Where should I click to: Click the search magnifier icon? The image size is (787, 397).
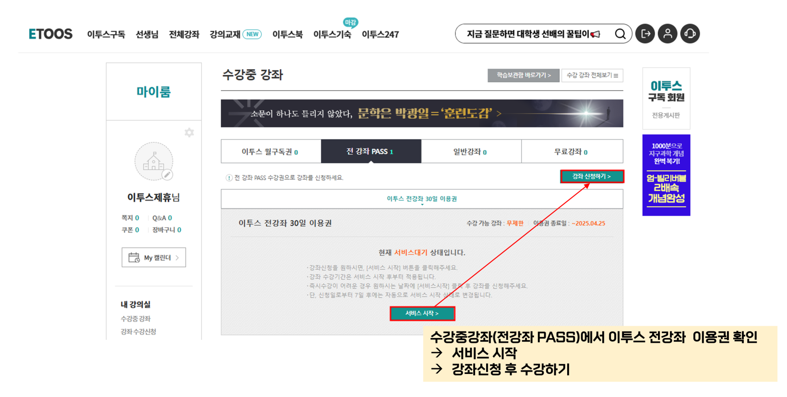pos(620,34)
